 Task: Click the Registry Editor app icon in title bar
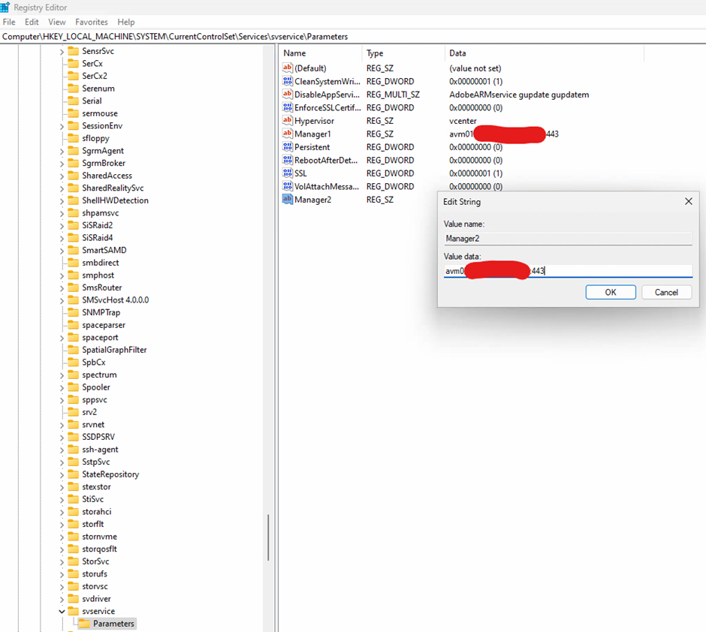(x=7, y=8)
